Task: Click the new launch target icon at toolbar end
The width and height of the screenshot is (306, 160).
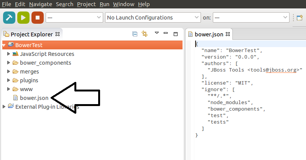Action: point(299,18)
